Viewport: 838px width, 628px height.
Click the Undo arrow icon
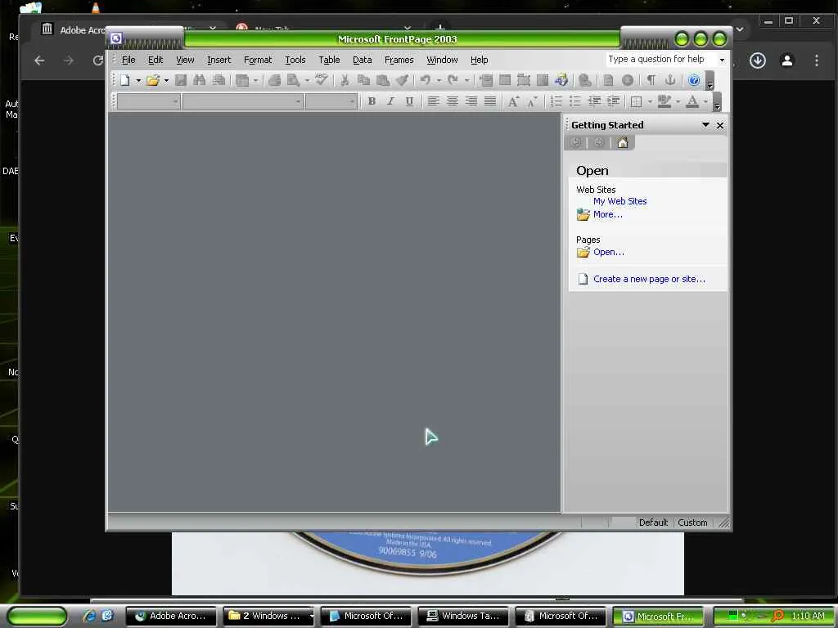pyautogui.click(x=426, y=81)
